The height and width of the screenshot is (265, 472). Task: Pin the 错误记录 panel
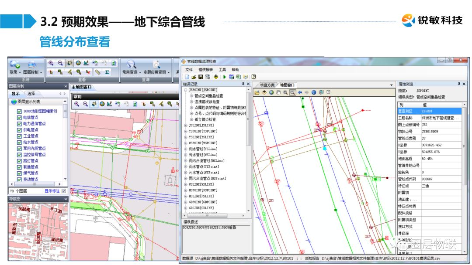[x=243, y=84]
